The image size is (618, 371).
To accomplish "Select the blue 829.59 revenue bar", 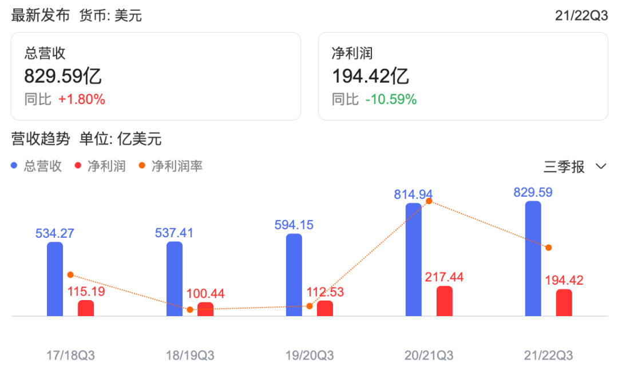I will point(533,259).
